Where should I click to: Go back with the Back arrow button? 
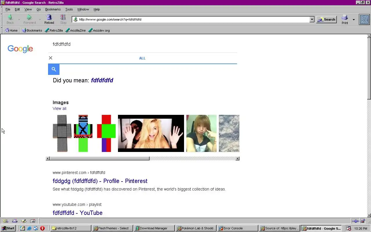click(10, 19)
